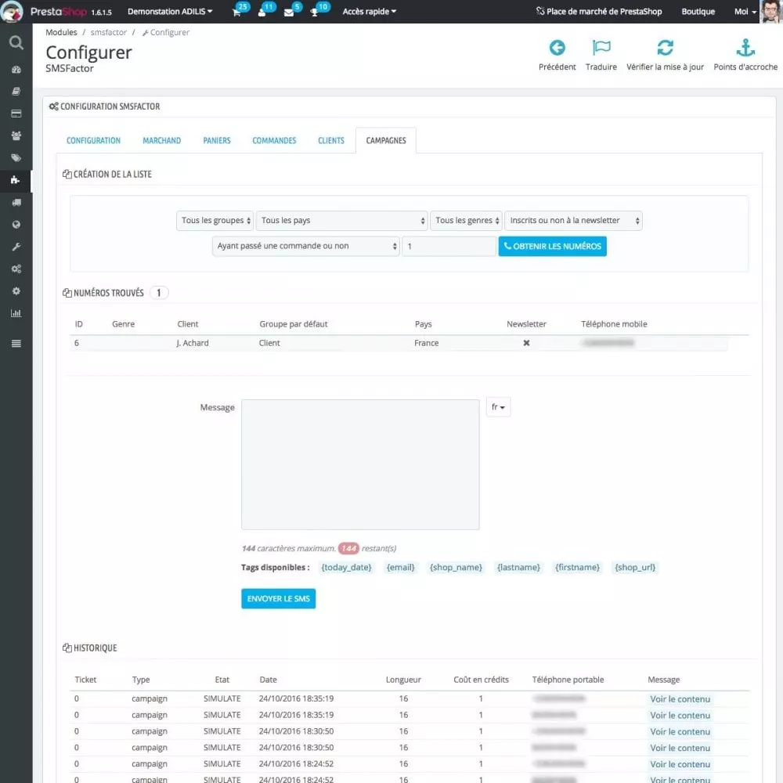This screenshot has width=783, height=783.
Task: Open Customers via the sidebar group icon
Action: point(16,135)
